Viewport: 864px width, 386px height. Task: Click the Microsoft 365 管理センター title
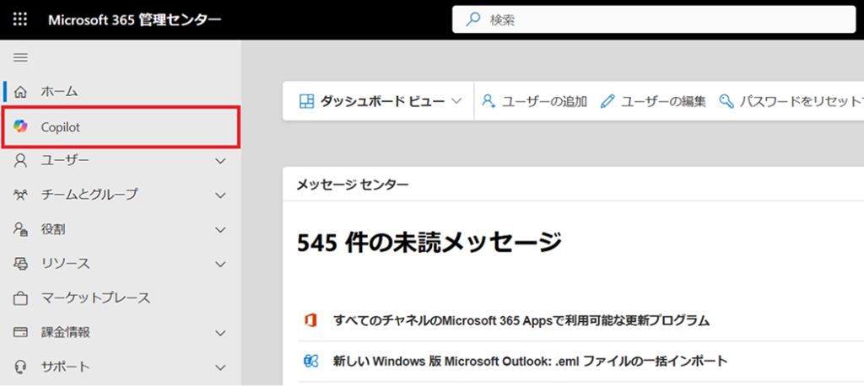click(x=134, y=20)
